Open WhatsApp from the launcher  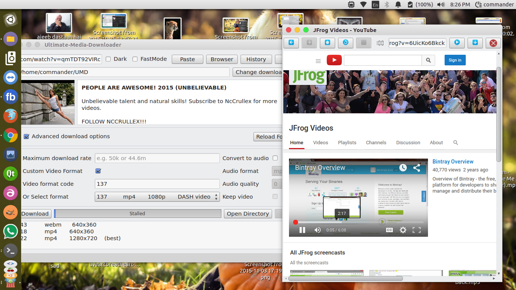[11, 231]
